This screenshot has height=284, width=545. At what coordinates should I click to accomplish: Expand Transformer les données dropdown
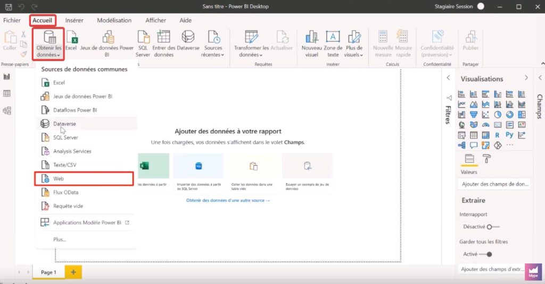pos(251,44)
